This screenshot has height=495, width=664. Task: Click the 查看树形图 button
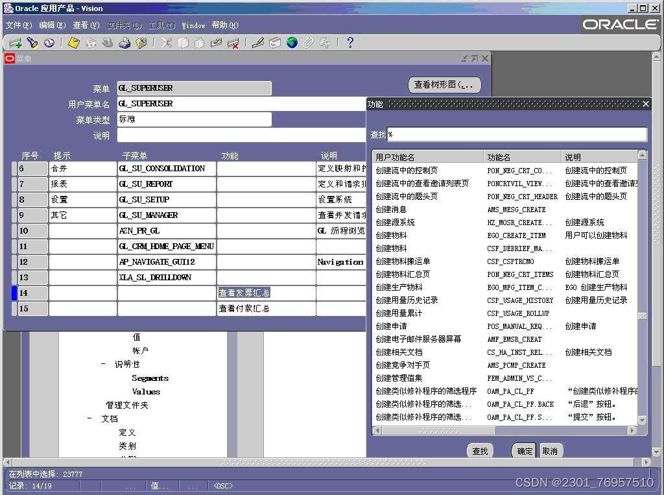[x=444, y=84]
